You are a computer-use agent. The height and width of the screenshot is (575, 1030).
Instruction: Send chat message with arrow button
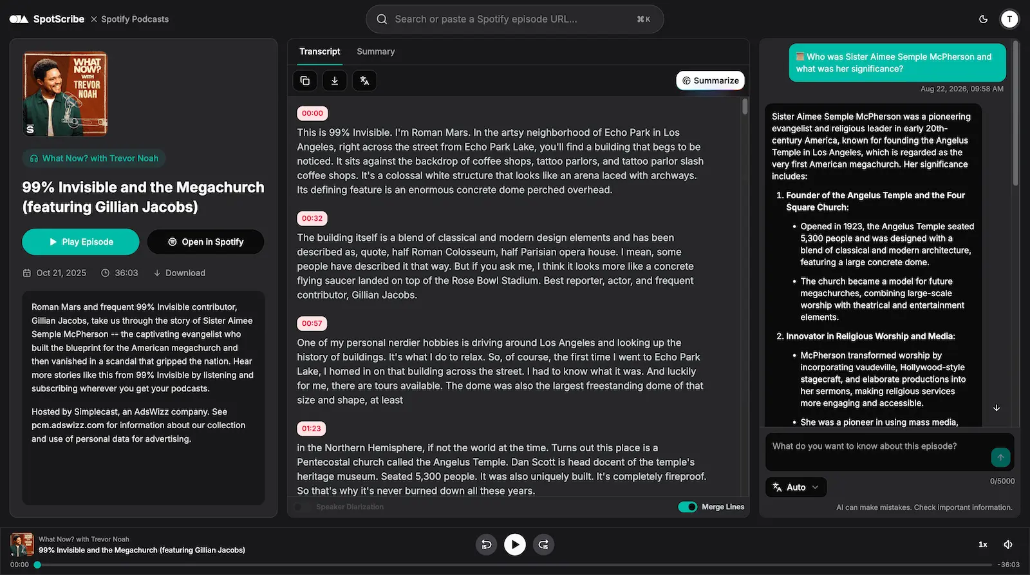[x=1000, y=457]
